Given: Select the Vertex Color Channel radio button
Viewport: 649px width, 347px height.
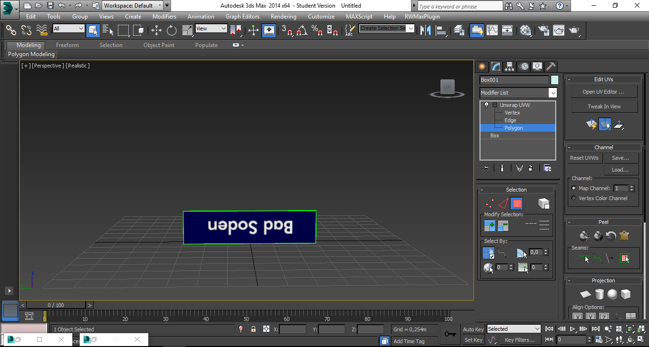Looking at the screenshot, I should [573, 198].
